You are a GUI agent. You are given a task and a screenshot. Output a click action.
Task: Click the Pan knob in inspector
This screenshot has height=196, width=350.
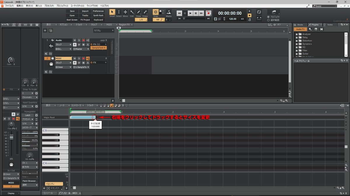(x=11, y=124)
